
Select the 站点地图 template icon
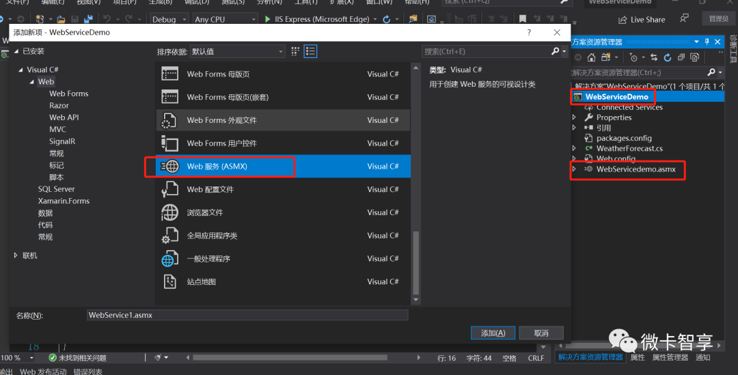pos(169,281)
